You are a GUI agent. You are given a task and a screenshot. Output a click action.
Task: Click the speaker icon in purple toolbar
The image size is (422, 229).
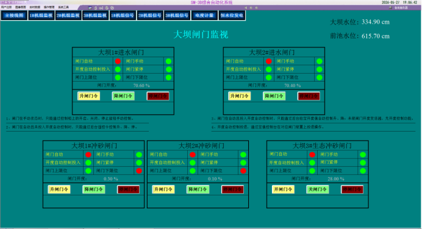(245, 8)
